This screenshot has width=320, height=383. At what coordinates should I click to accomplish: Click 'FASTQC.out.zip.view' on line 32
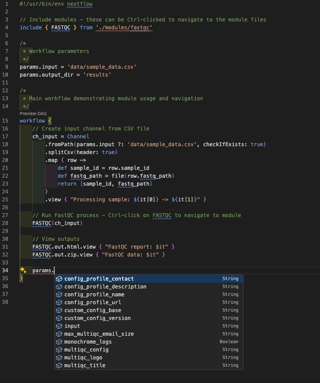63,255
